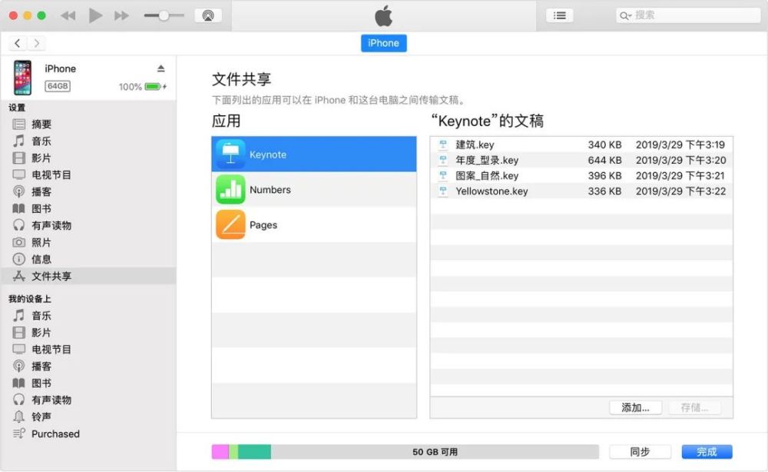
Task: Click the iPhone device thumbnail
Action: (22, 78)
